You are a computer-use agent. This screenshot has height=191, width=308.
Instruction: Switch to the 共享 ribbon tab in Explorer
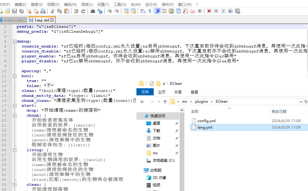click(x=178, y=92)
